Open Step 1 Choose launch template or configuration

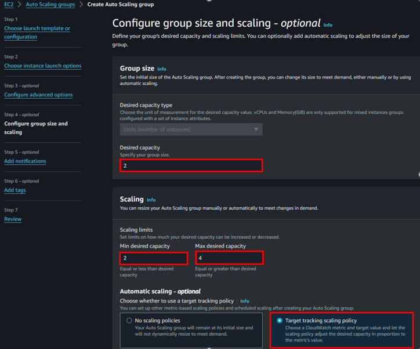tap(37, 33)
